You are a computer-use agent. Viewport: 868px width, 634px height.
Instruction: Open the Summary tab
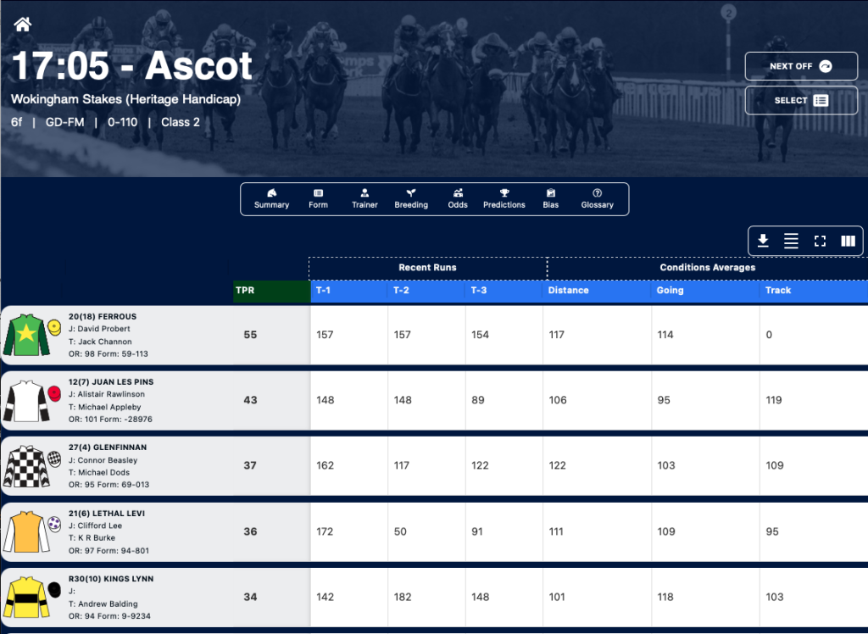271,199
